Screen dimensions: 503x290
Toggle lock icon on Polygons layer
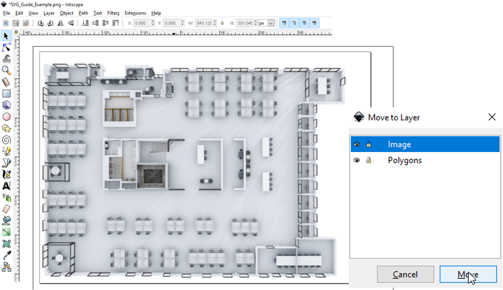click(369, 160)
